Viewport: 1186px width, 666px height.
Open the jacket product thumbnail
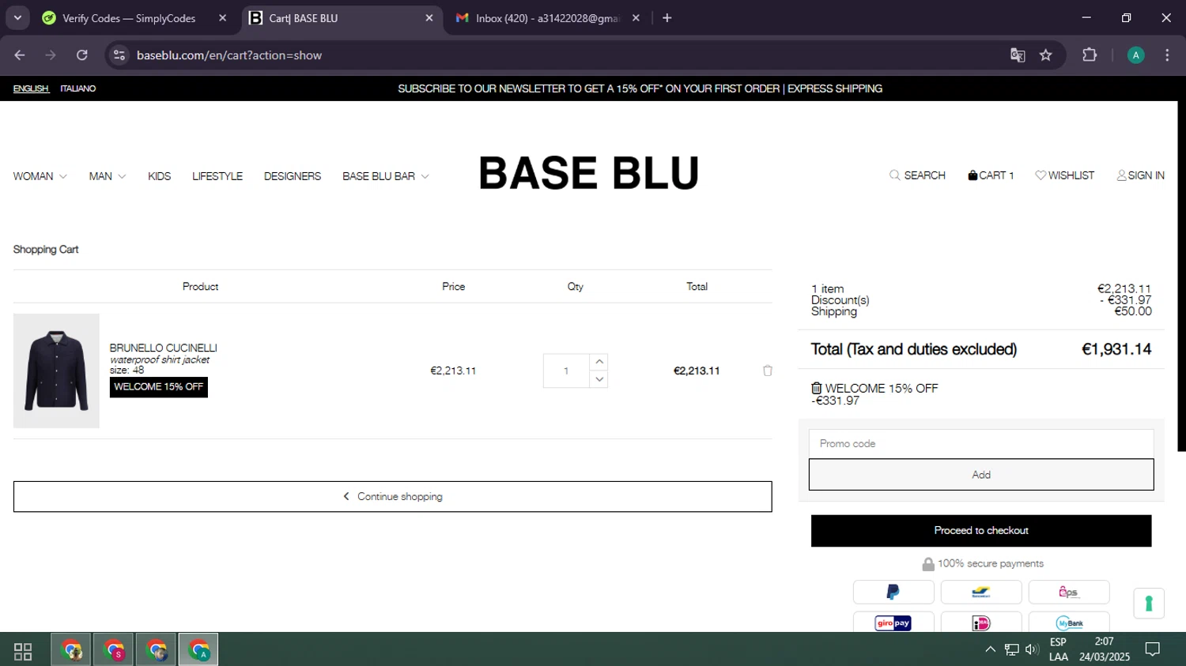(56, 371)
